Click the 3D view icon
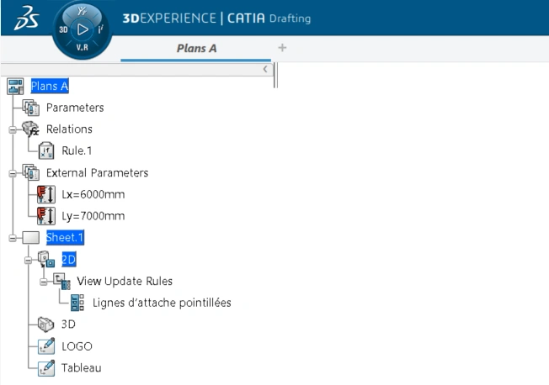The image size is (549, 385). 47,324
